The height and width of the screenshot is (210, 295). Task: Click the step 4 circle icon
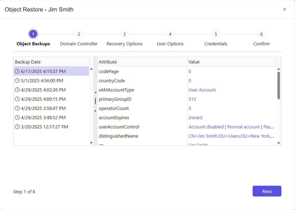[170, 34]
